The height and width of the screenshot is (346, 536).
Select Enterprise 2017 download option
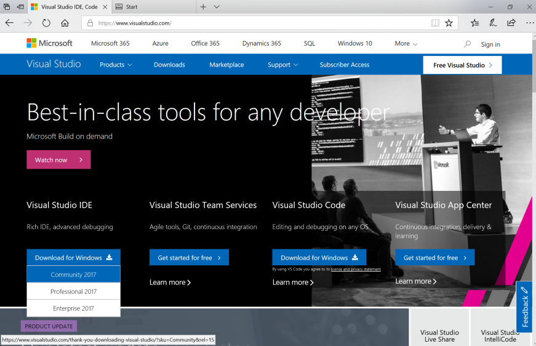73,308
